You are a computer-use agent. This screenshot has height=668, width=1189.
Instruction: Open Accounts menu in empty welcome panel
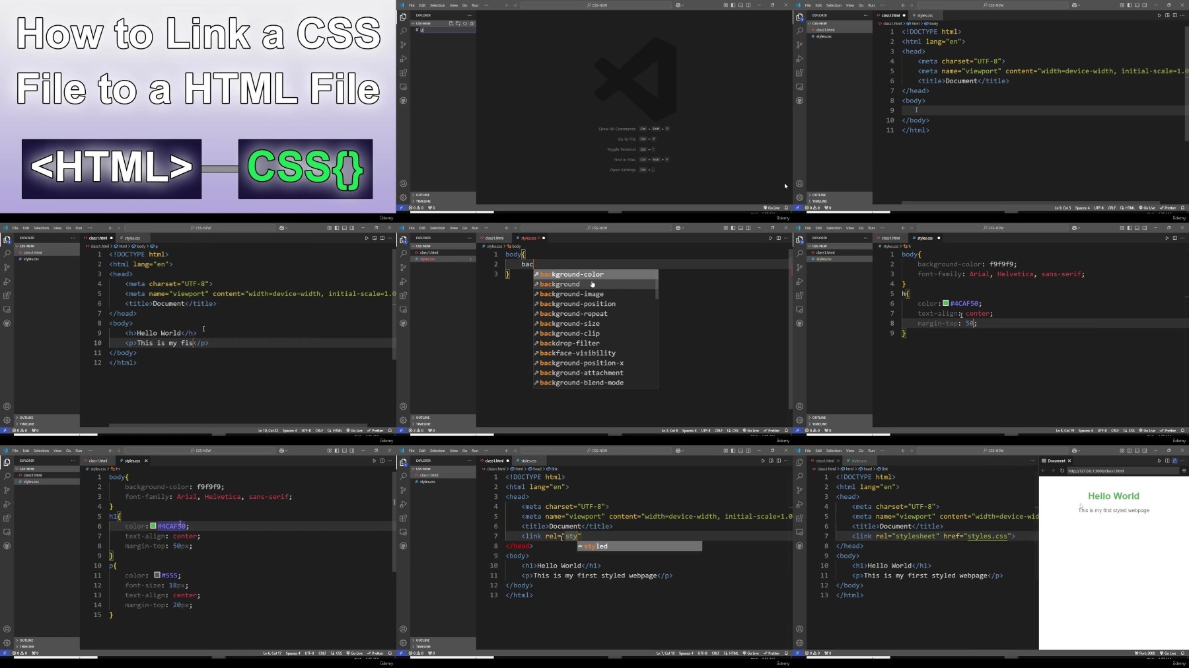click(403, 184)
